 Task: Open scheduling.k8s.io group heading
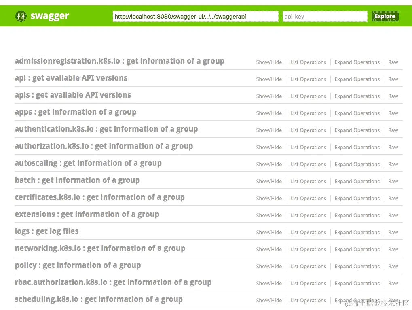pyautogui.click(x=99, y=299)
